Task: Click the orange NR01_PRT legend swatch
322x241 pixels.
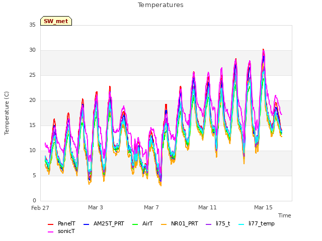Action: 164,224
